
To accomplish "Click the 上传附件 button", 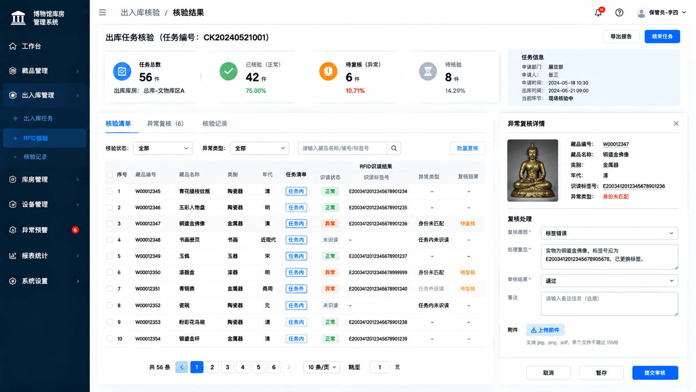I will (545, 330).
